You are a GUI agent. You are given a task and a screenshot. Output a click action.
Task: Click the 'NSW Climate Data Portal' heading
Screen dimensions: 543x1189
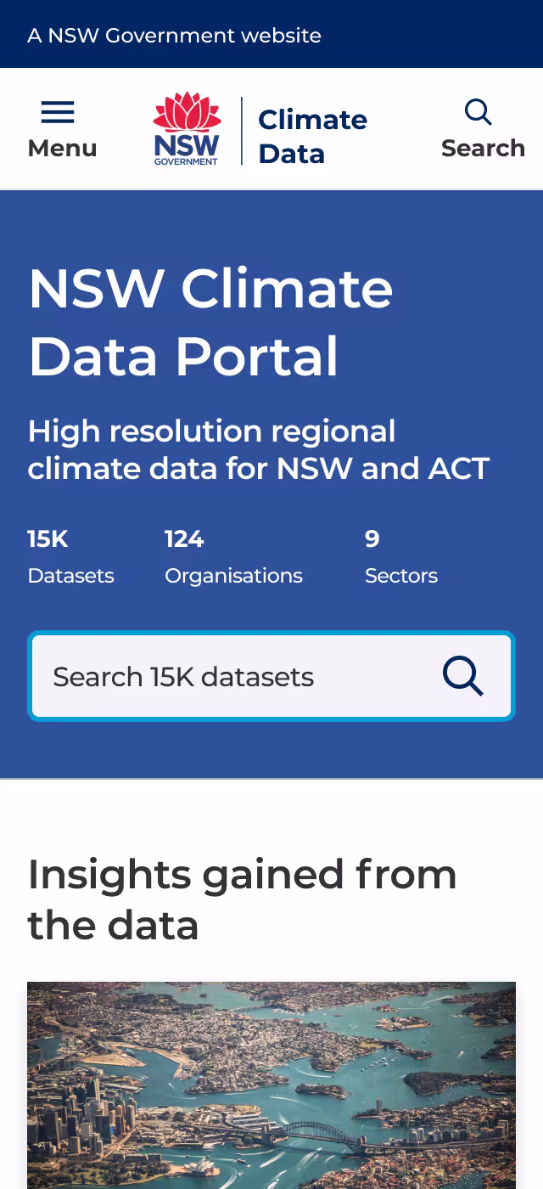point(210,322)
